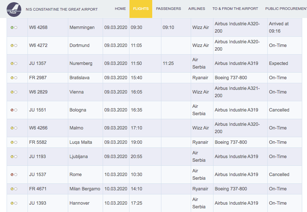
Task: Open the Passengers menu
Action: click(x=168, y=9)
